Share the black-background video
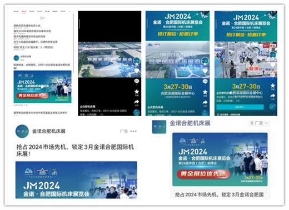 [137, 102]
